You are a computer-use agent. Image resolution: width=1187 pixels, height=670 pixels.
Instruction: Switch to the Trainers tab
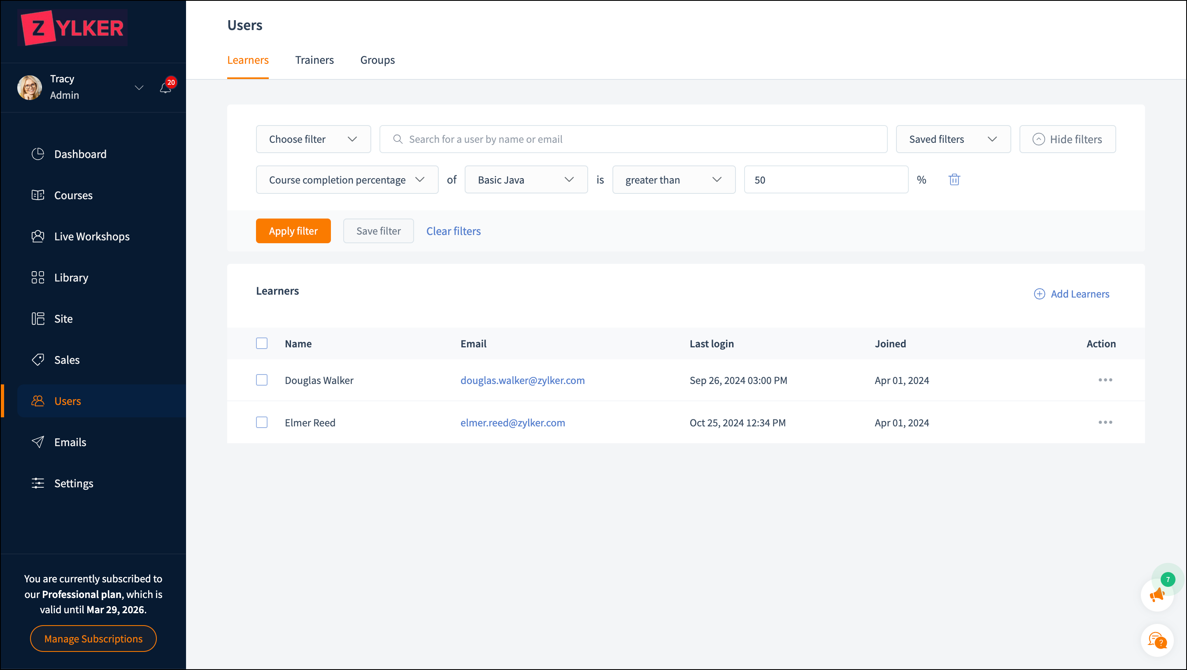click(x=314, y=60)
